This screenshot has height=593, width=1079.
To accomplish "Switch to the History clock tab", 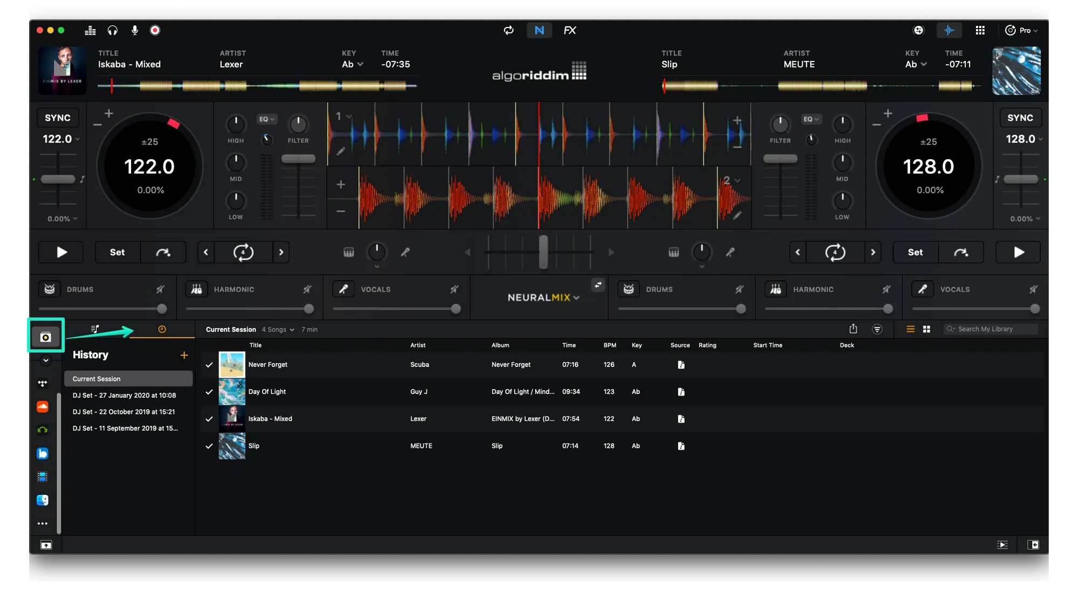I will click(x=162, y=329).
